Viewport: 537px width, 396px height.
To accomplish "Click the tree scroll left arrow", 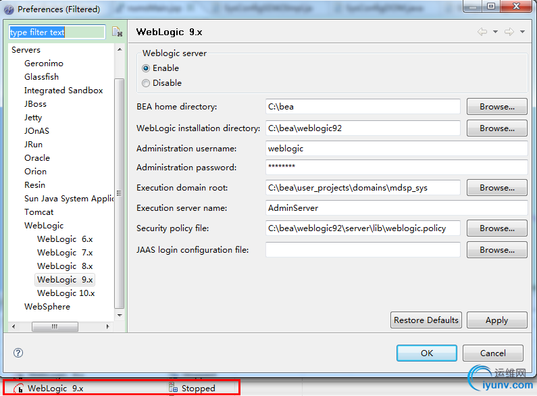I will [14, 327].
